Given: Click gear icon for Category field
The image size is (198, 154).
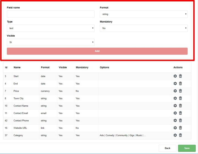Looking at the screenshot, I should point(175,135).
